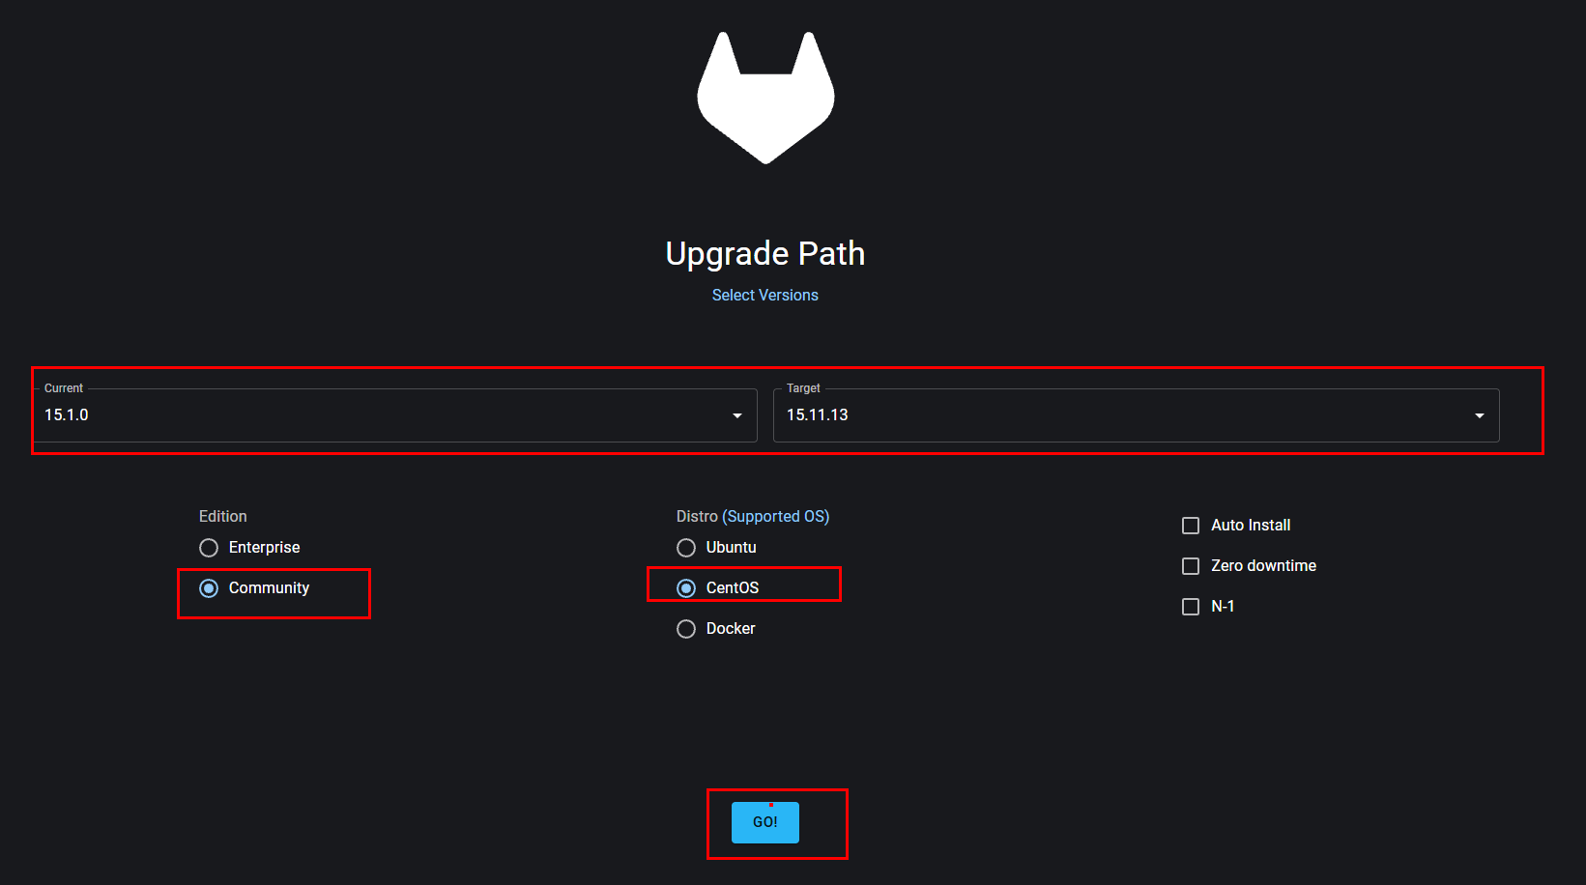Choose the Ubuntu distro option
Screen dimensions: 1586x885
[686, 548]
